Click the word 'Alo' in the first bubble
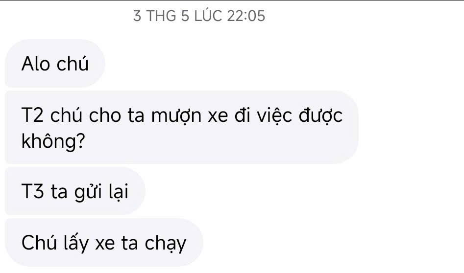The image size is (464, 273). coord(35,64)
